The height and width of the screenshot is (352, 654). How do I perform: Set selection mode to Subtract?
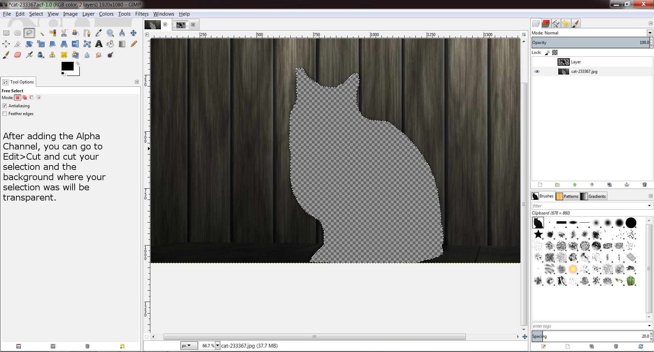coord(32,97)
